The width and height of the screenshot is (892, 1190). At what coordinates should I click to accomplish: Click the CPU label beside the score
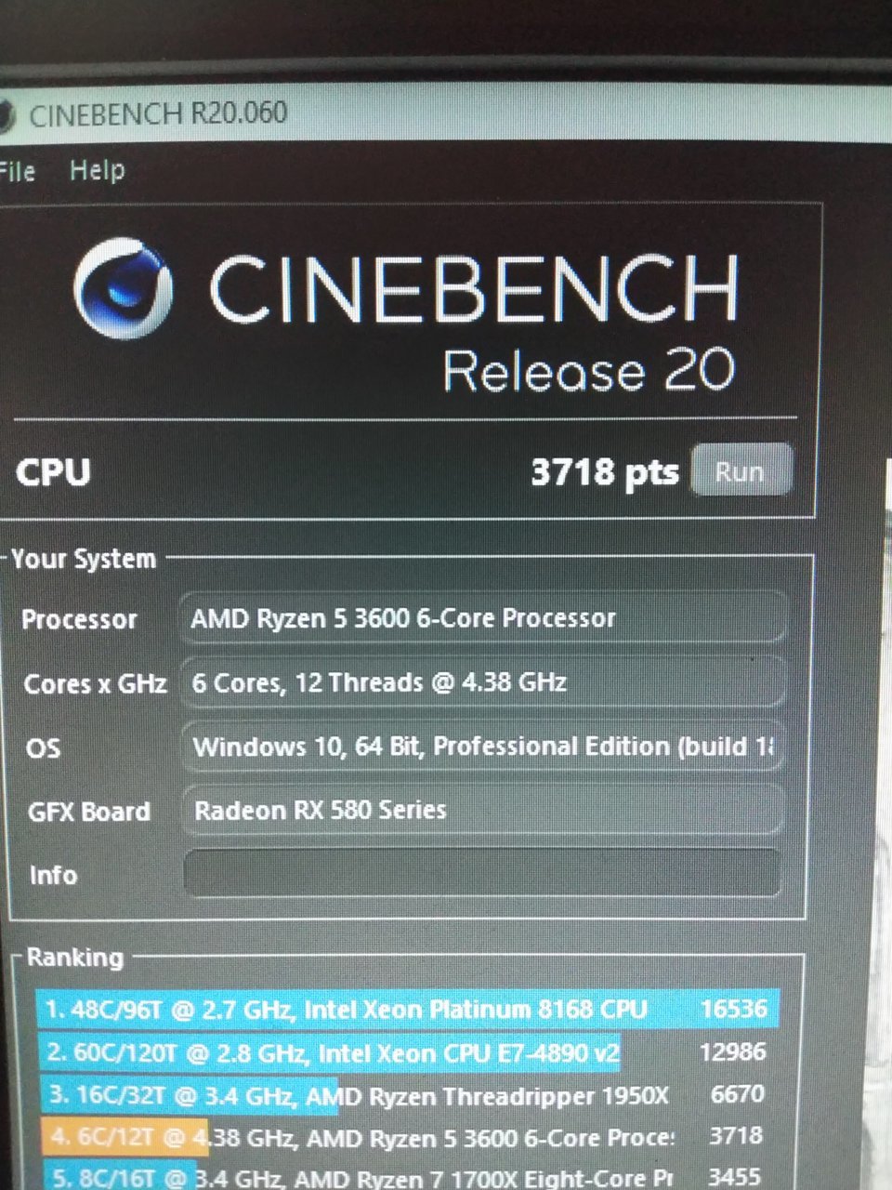53,472
